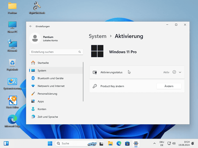Click the Aktivierungsstatus certificate icon

(x=95, y=72)
